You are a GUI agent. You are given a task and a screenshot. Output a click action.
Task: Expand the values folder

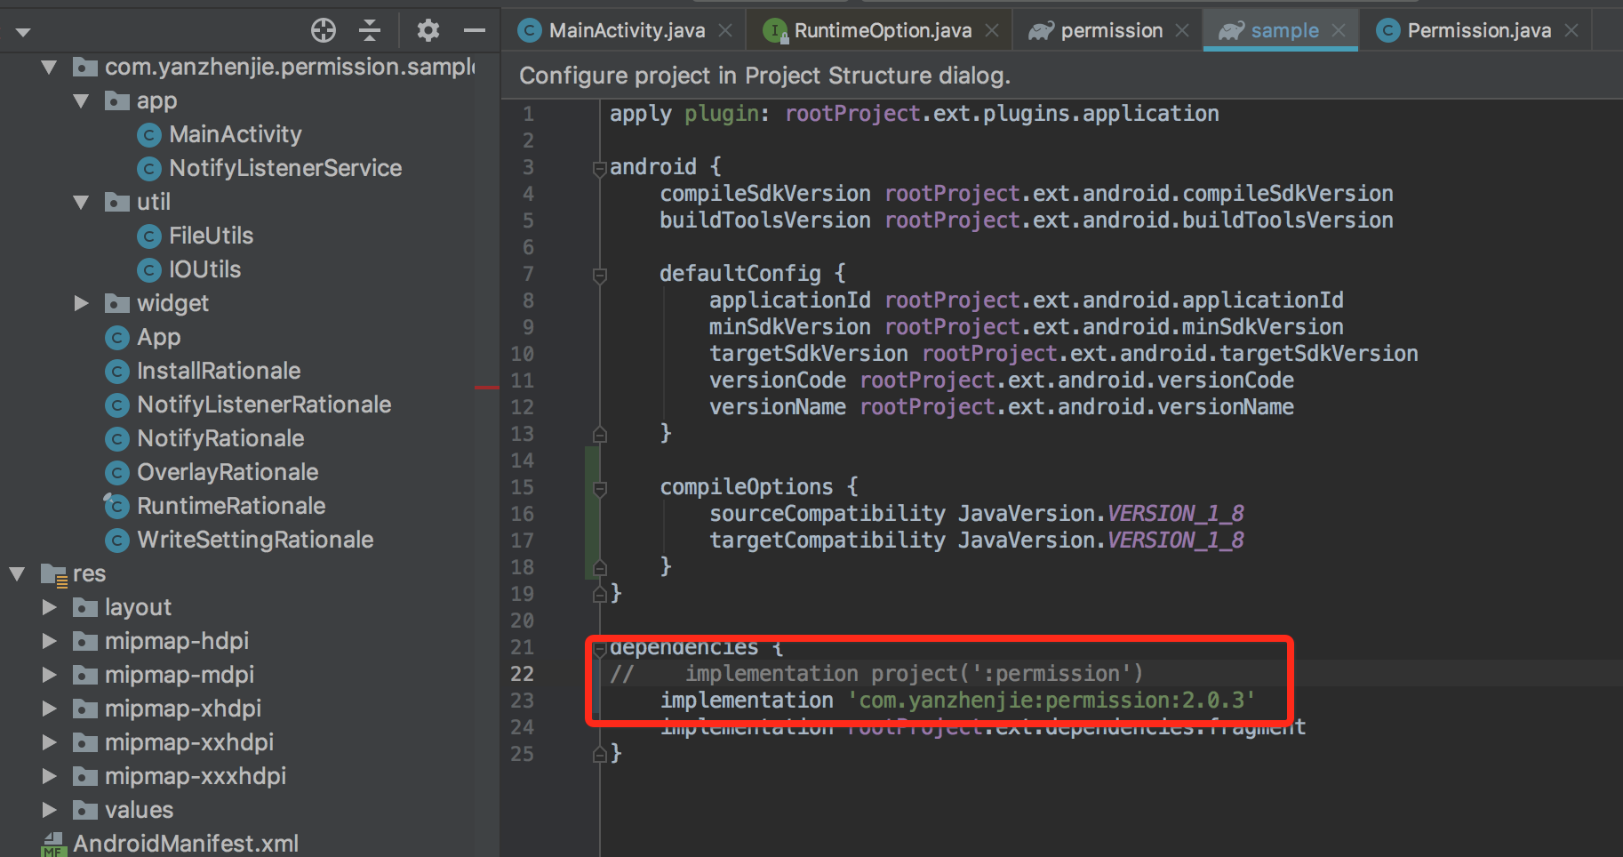(x=49, y=810)
